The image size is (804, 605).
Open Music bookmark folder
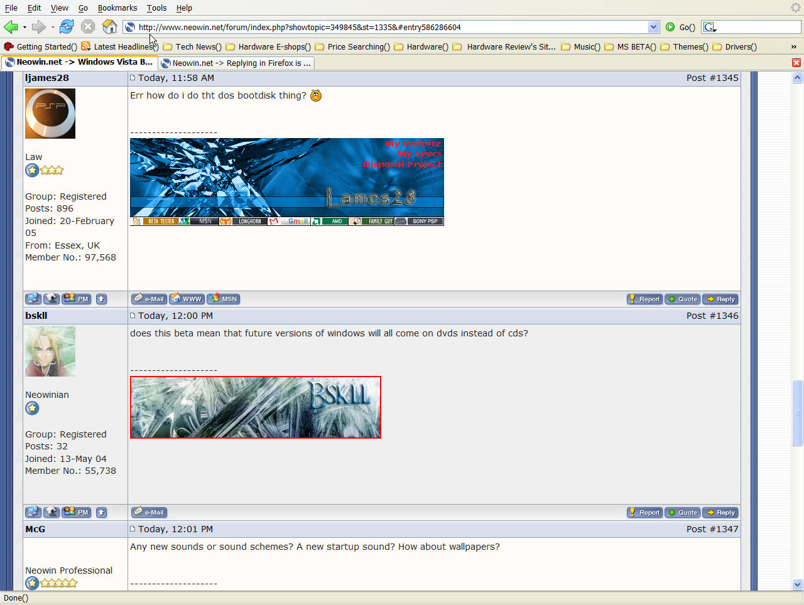click(580, 46)
